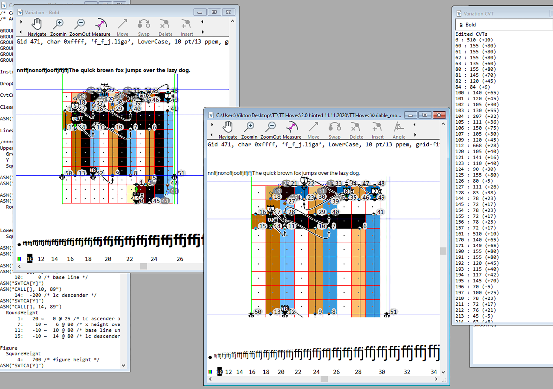This screenshot has width=553, height=389.
Task: Click vertical scrollbar thumb in TT Hoves window
Action: click(443, 251)
